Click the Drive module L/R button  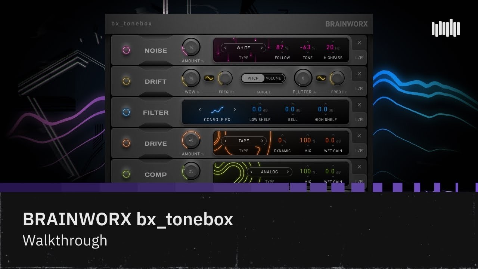pyautogui.click(x=359, y=151)
